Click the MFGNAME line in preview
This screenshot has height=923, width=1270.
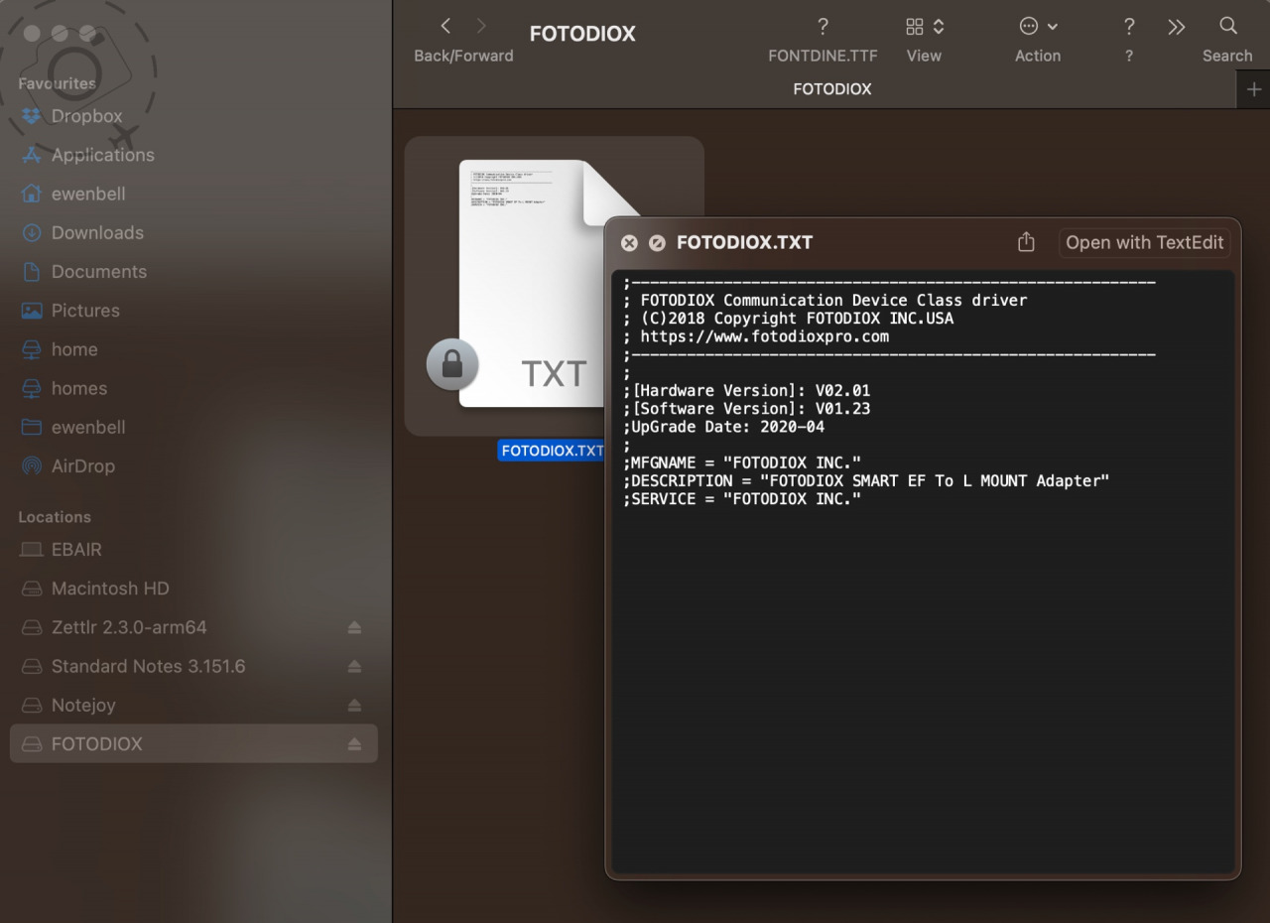point(741,462)
